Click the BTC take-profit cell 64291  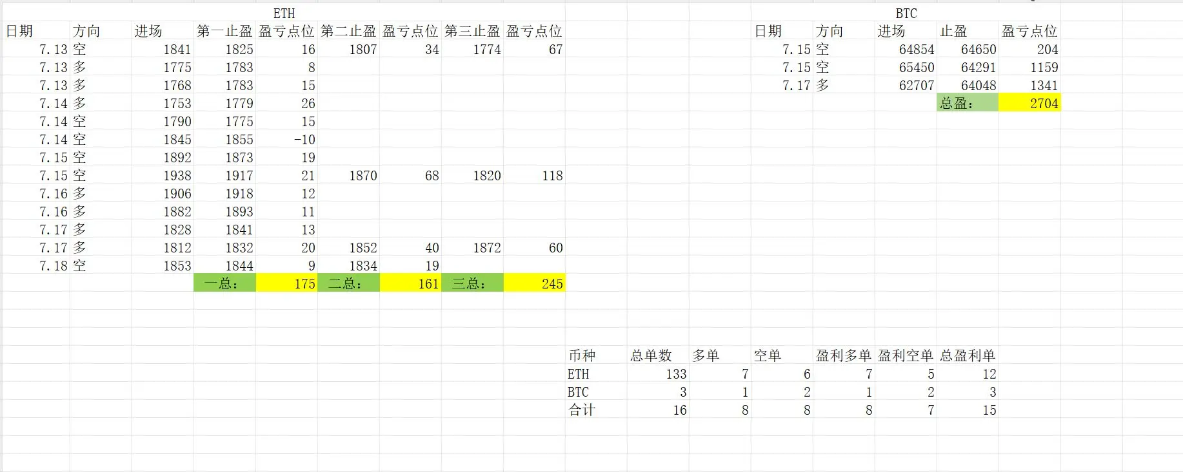click(x=968, y=67)
